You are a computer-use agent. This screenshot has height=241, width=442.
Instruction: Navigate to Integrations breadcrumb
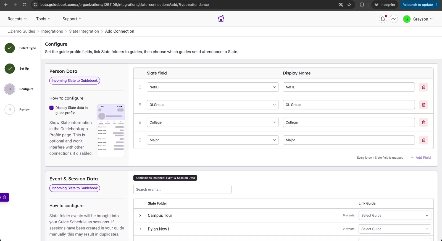pyautogui.click(x=52, y=31)
